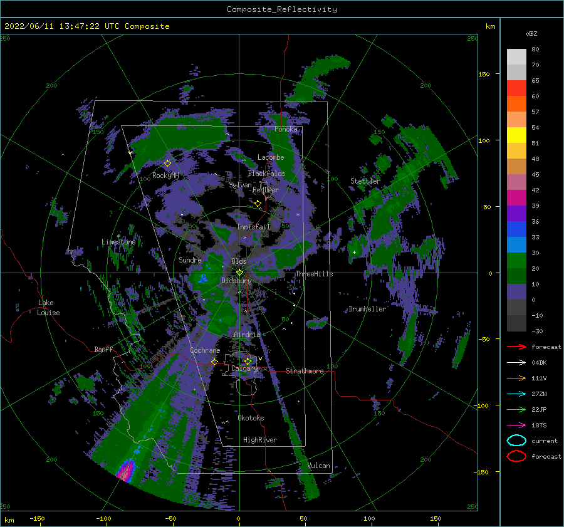Viewport: 564px width, 527px height.
Task: Click the cyan 27ZW arrow legend icon
Action: (516, 394)
